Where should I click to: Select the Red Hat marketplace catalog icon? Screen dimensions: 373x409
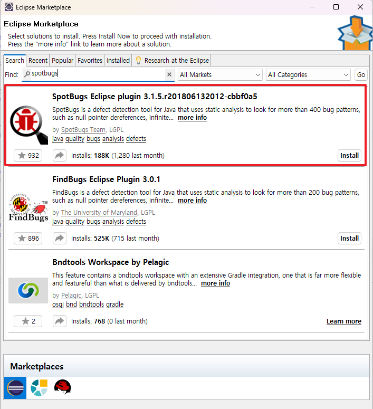tap(63, 387)
